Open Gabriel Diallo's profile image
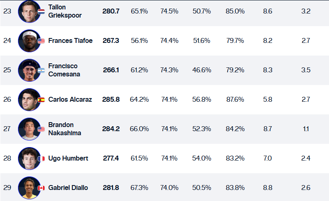The image size is (329, 201). 29,188
